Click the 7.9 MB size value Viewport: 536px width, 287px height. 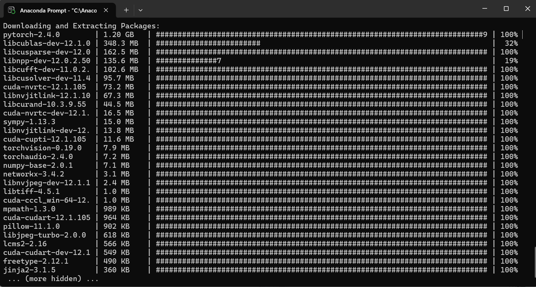117,148
